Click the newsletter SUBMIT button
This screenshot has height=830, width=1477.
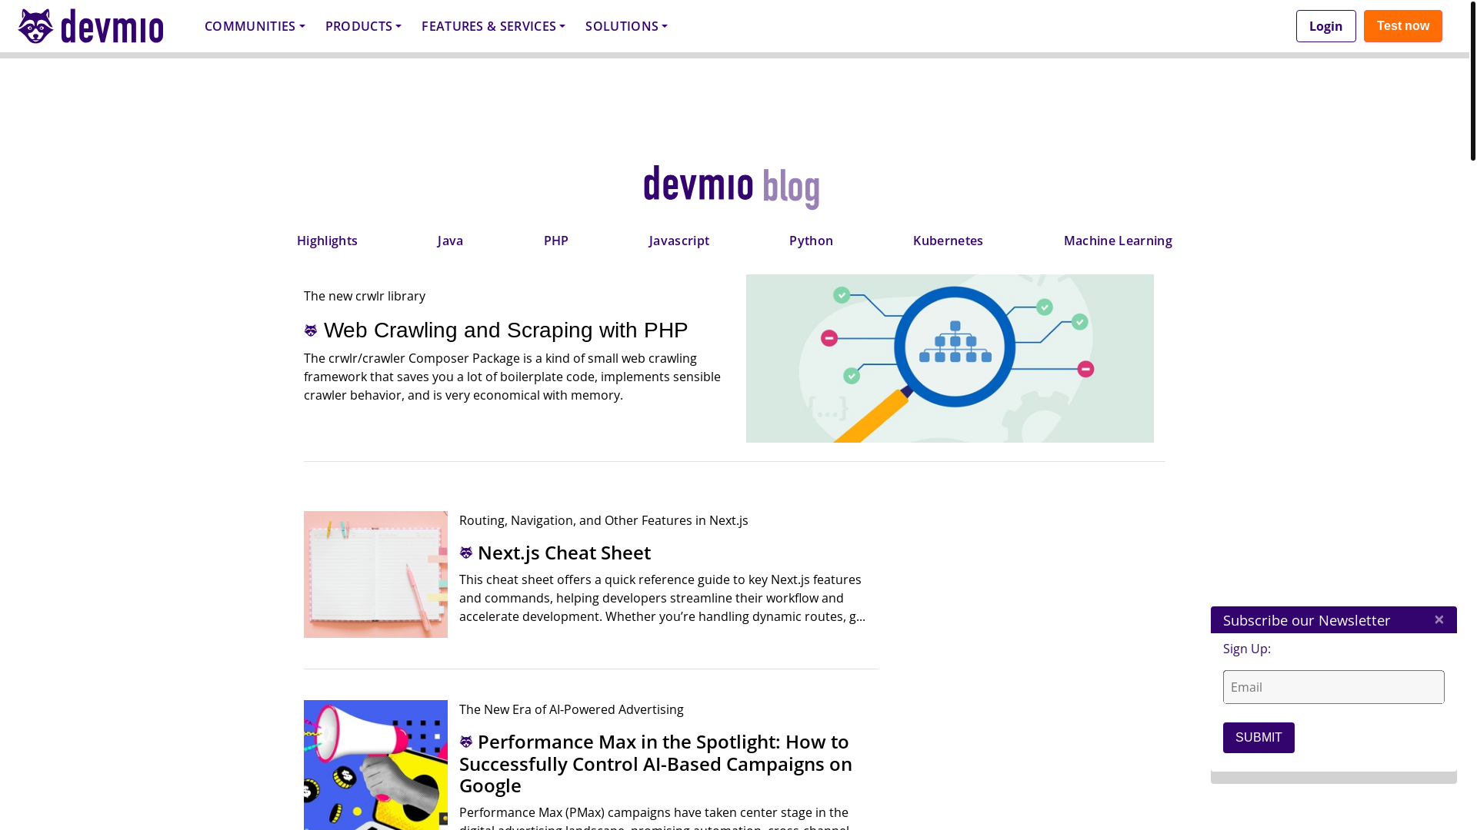tap(1259, 738)
